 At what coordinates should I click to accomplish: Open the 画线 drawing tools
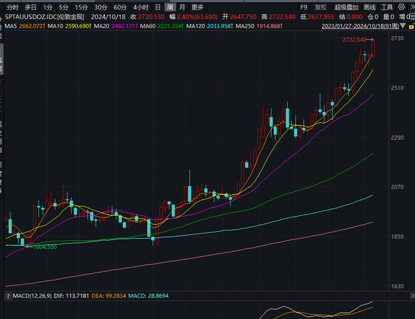click(x=370, y=7)
